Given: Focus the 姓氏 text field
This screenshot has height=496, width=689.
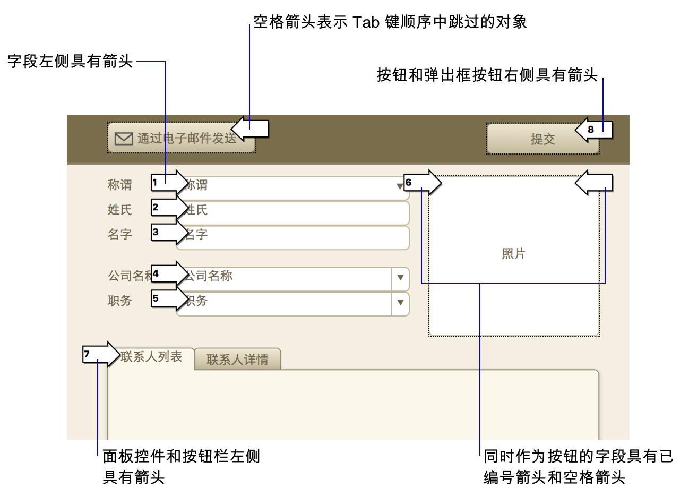Looking at the screenshot, I should [x=297, y=211].
